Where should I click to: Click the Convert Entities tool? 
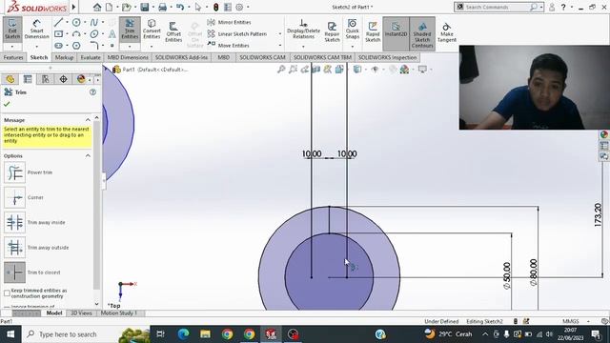[152, 30]
